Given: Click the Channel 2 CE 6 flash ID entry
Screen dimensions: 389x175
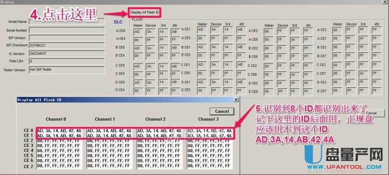Looking at the screenshot, I should tap(159, 160).
